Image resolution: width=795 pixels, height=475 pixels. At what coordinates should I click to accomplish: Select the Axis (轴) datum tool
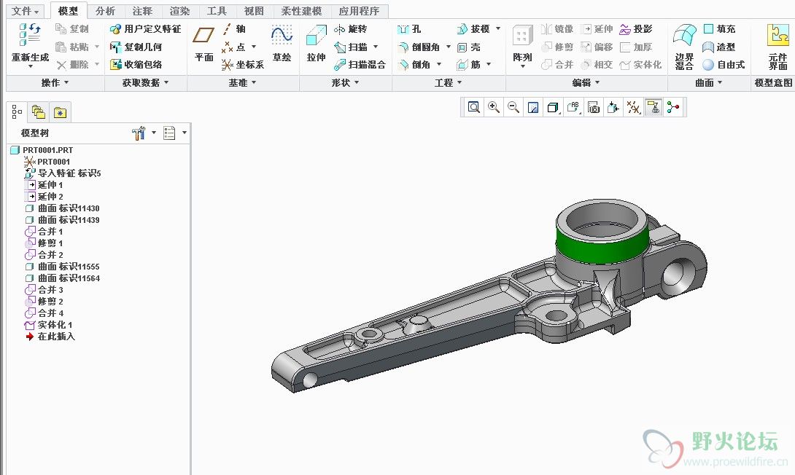[x=233, y=29]
